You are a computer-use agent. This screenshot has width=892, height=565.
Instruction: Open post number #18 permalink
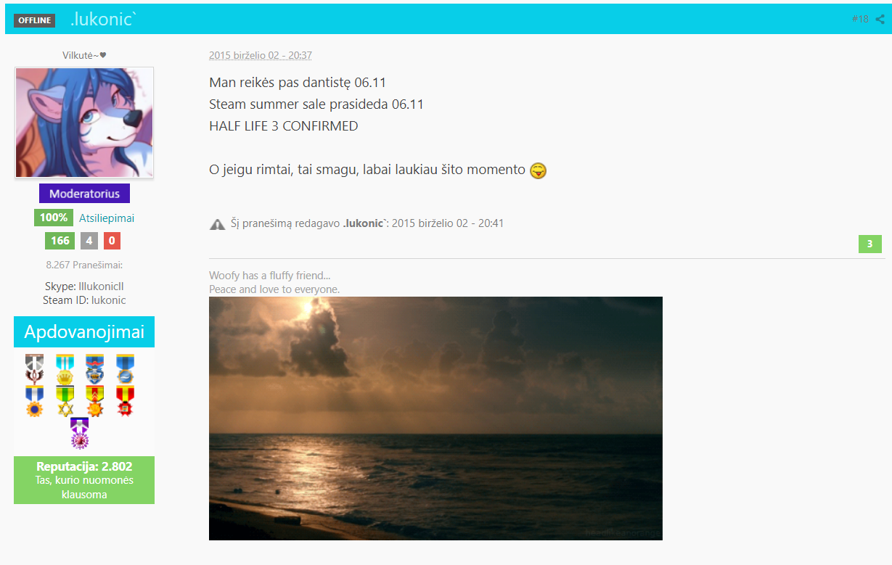pyautogui.click(x=860, y=20)
